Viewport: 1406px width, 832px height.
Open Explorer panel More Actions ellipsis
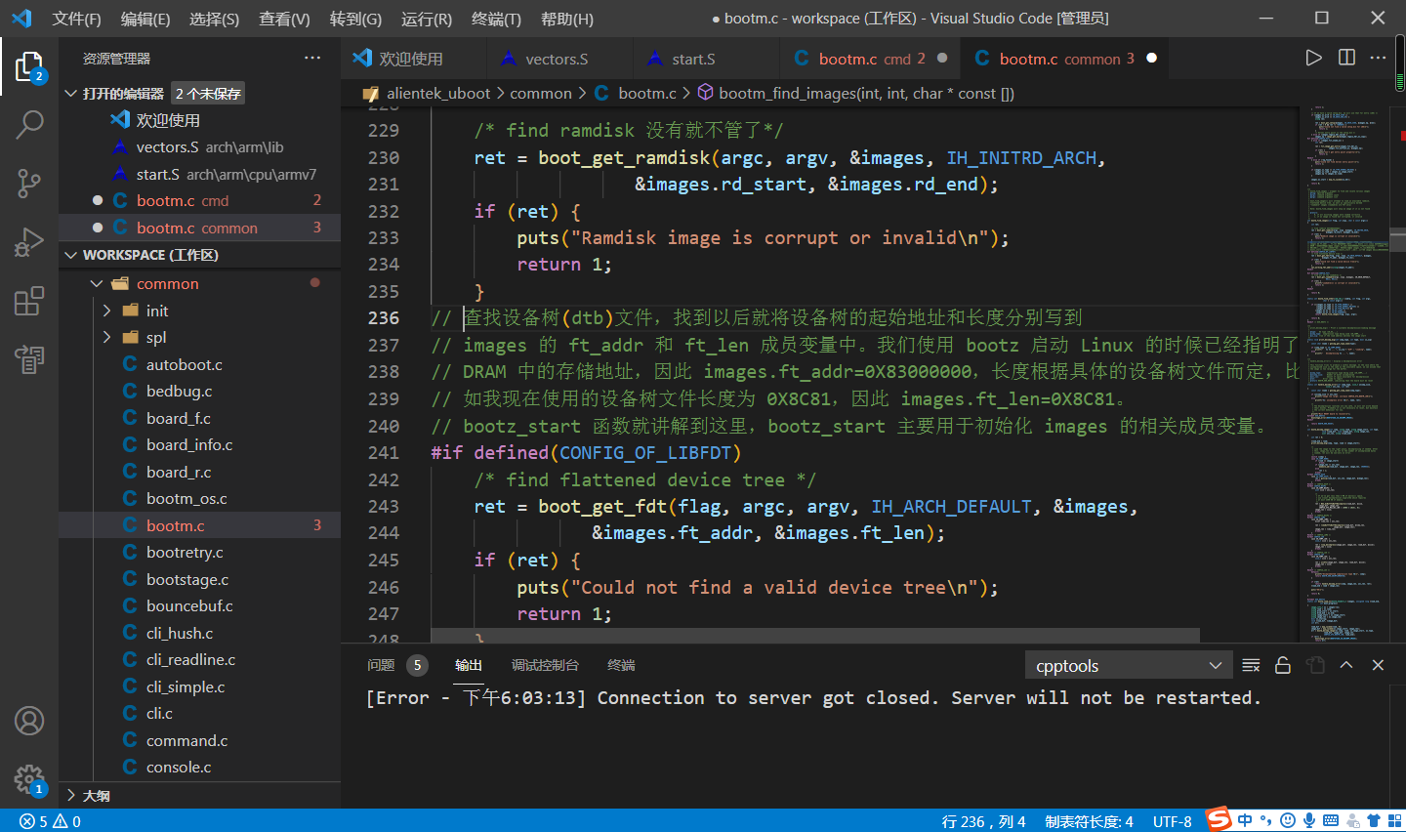312,58
